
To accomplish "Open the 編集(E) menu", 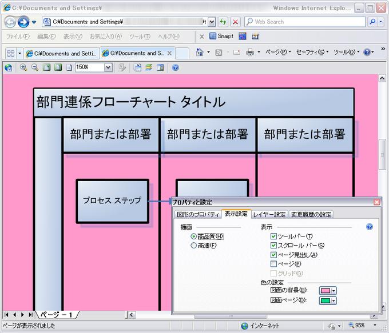I will [x=46, y=37].
